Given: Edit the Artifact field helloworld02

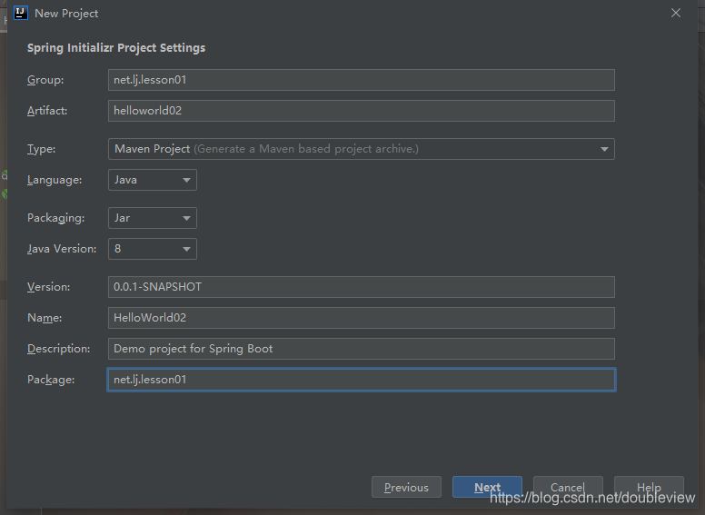Looking at the screenshot, I should coord(361,111).
